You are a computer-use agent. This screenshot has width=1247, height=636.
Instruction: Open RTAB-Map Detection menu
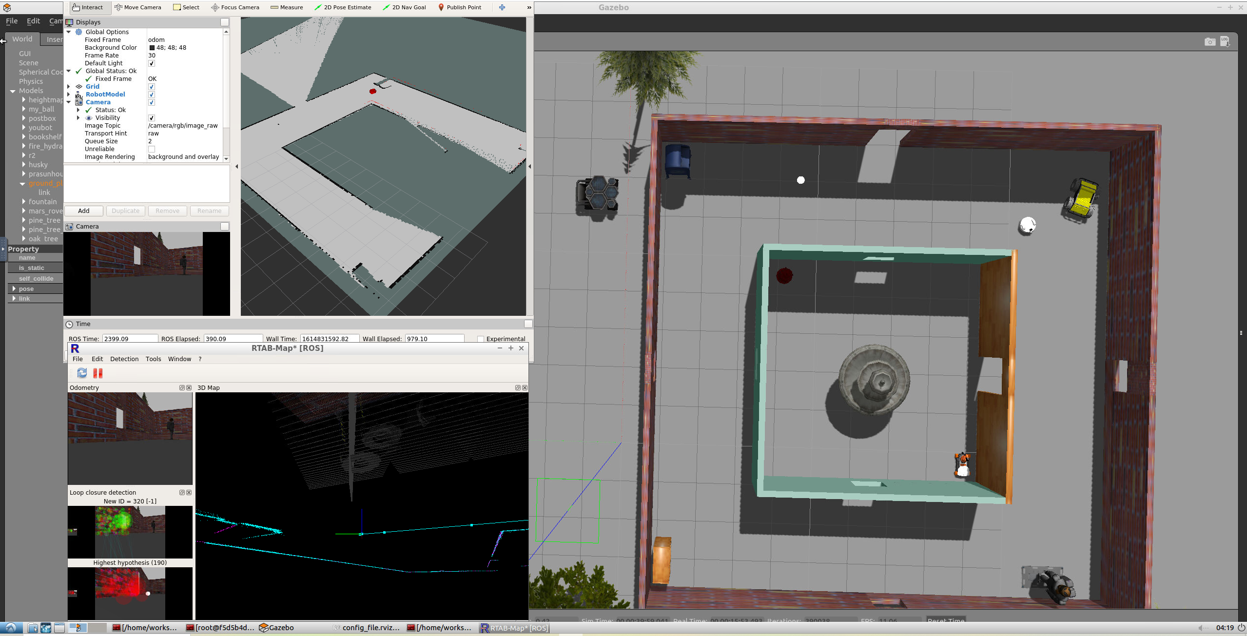[124, 359]
